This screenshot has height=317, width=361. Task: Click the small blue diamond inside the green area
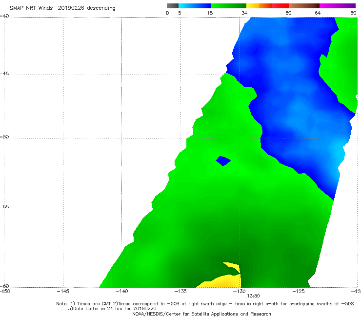point(223,161)
